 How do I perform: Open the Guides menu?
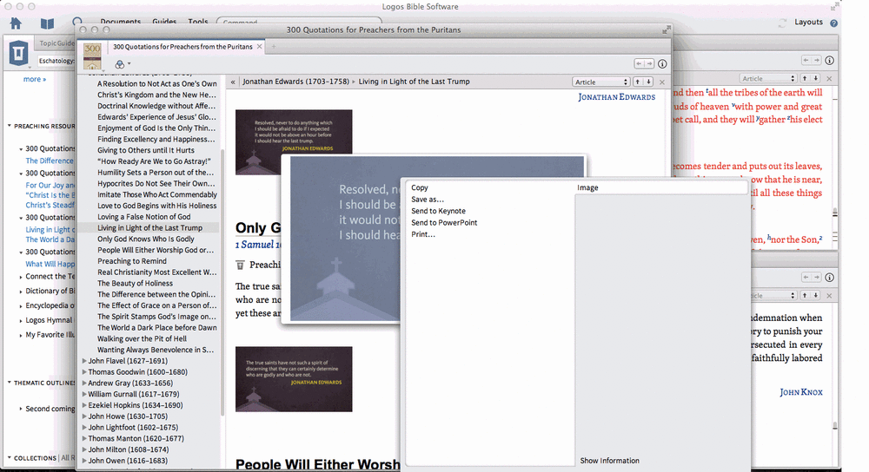click(164, 23)
